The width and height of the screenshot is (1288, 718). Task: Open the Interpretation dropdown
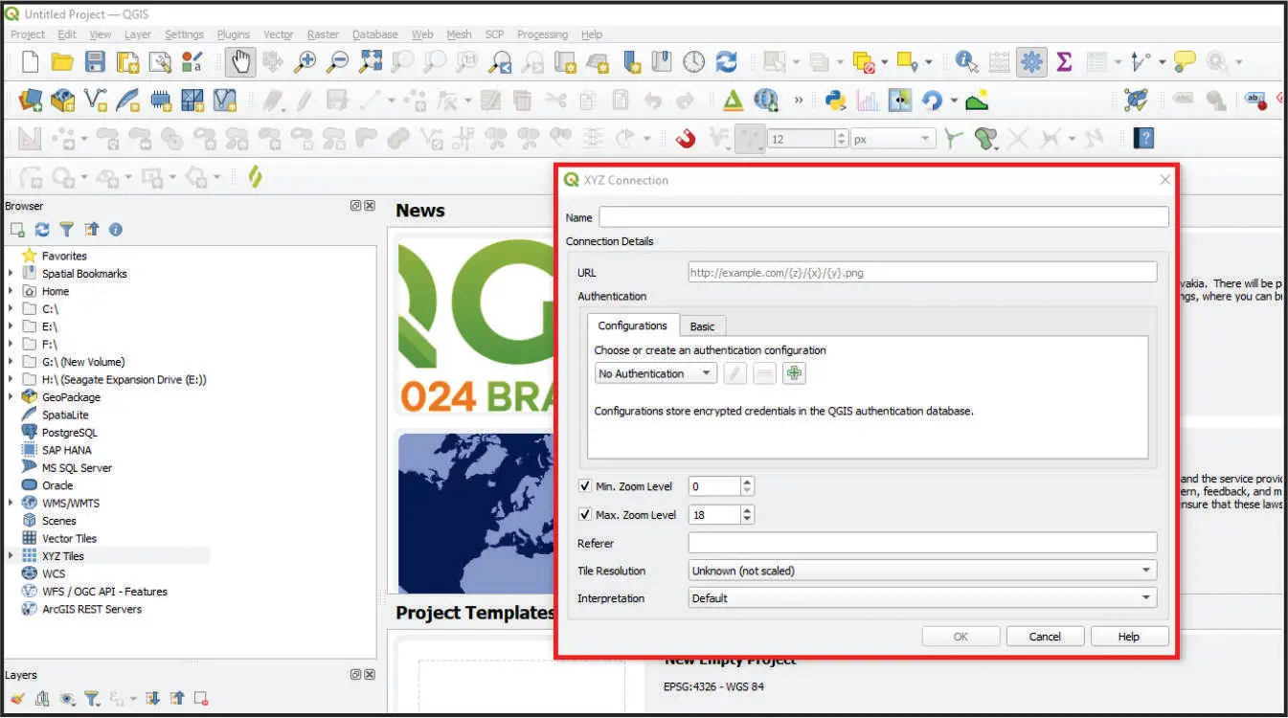pos(922,598)
